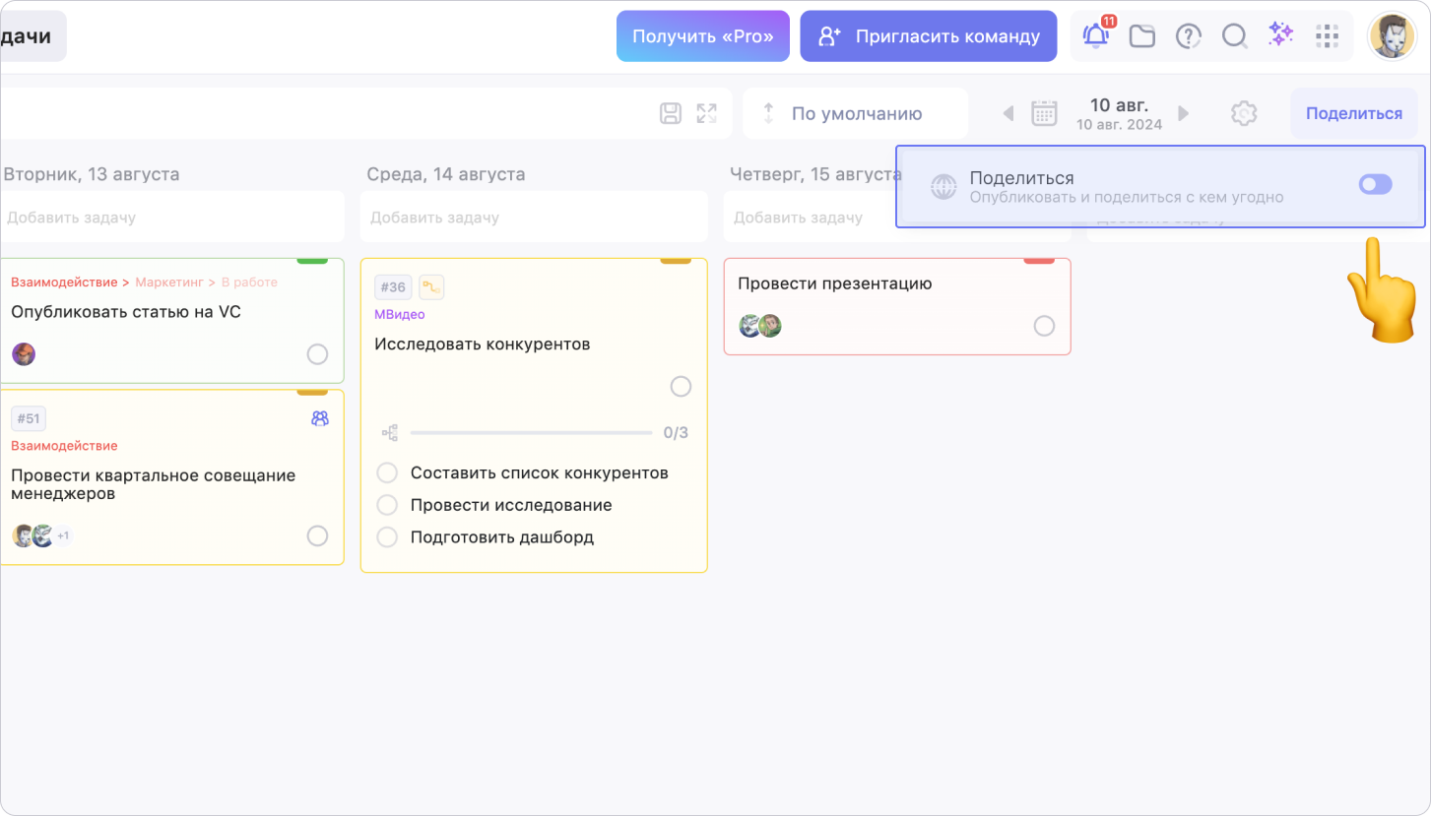The image size is (1431, 816).
Task: Click the help question mark icon
Action: click(1189, 36)
